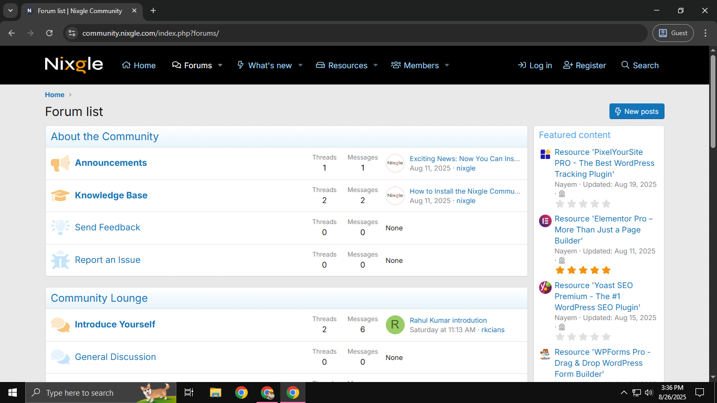Click the Knowledge Base graduation cap icon

[x=60, y=196]
